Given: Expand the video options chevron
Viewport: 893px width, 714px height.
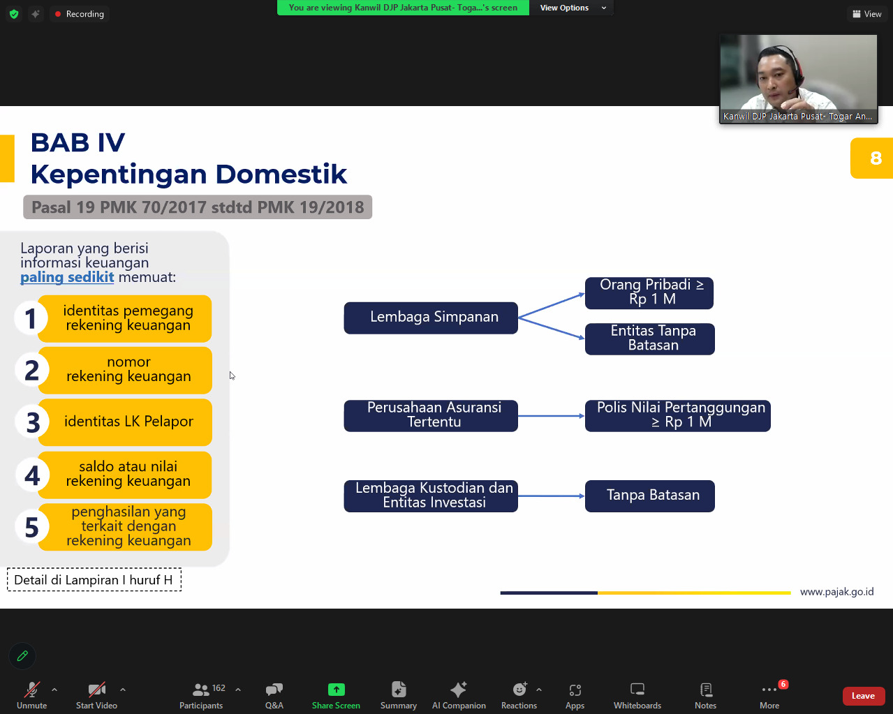Looking at the screenshot, I should [x=123, y=690].
